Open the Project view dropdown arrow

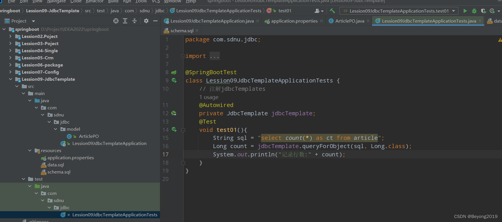coord(33,21)
